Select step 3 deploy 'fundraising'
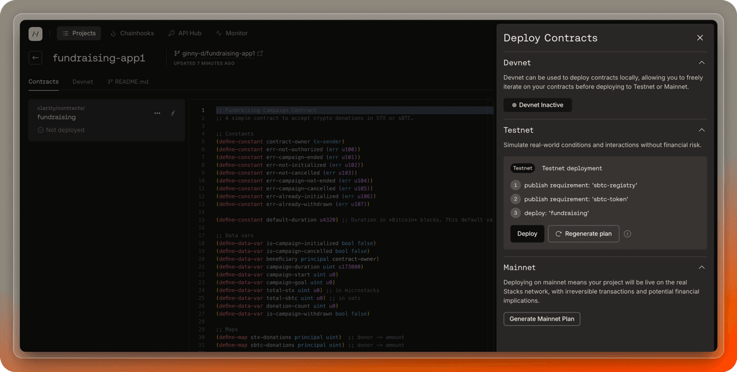Viewport: 737px width, 372px height. coord(550,213)
